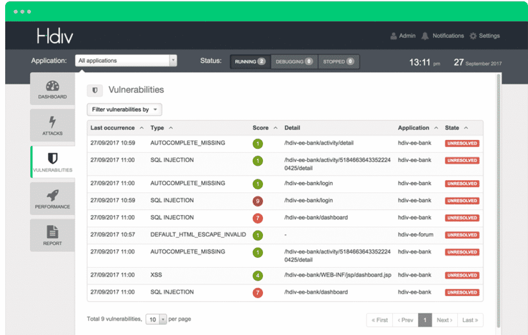Click Notifications label in header

(x=448, y=36)
